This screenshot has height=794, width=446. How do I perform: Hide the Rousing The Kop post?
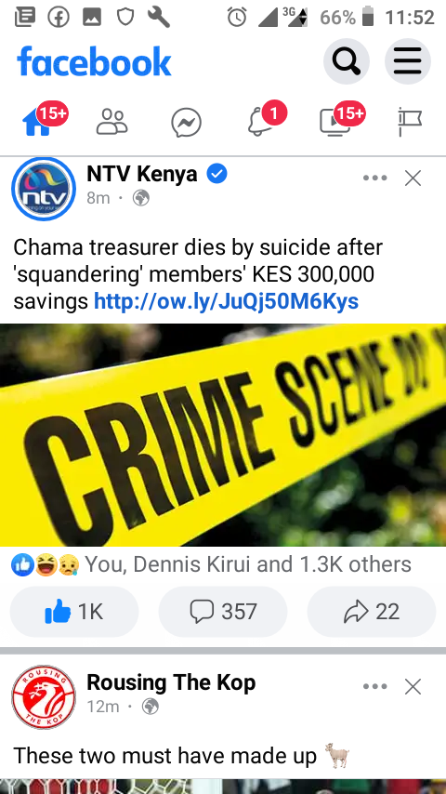413,687
